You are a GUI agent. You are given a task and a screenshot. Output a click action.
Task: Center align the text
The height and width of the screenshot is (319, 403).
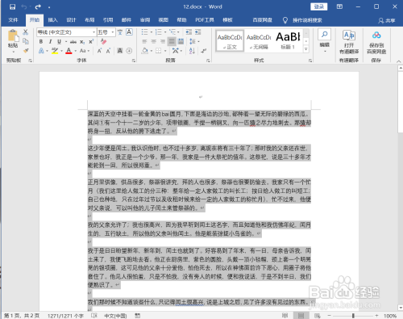click(x=154, y=41)
